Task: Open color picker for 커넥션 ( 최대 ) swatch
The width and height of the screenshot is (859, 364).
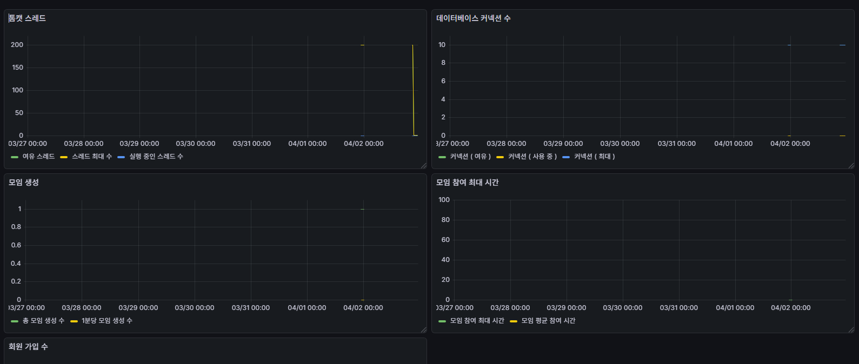Action: click(x=566, y=157)
